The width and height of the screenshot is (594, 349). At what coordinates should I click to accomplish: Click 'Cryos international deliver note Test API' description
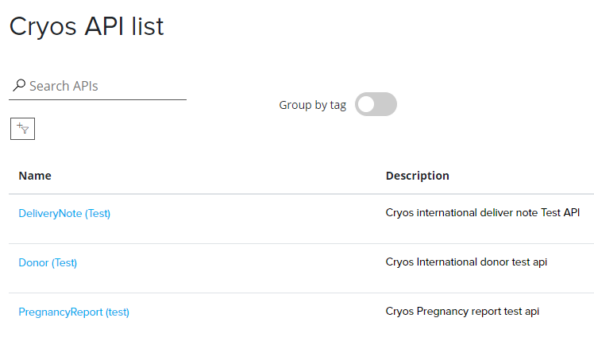click(x=483, y=212)
